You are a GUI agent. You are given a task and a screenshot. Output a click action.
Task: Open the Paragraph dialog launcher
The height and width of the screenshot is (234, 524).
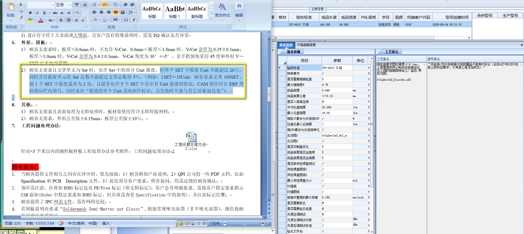(x=136, y=26)
